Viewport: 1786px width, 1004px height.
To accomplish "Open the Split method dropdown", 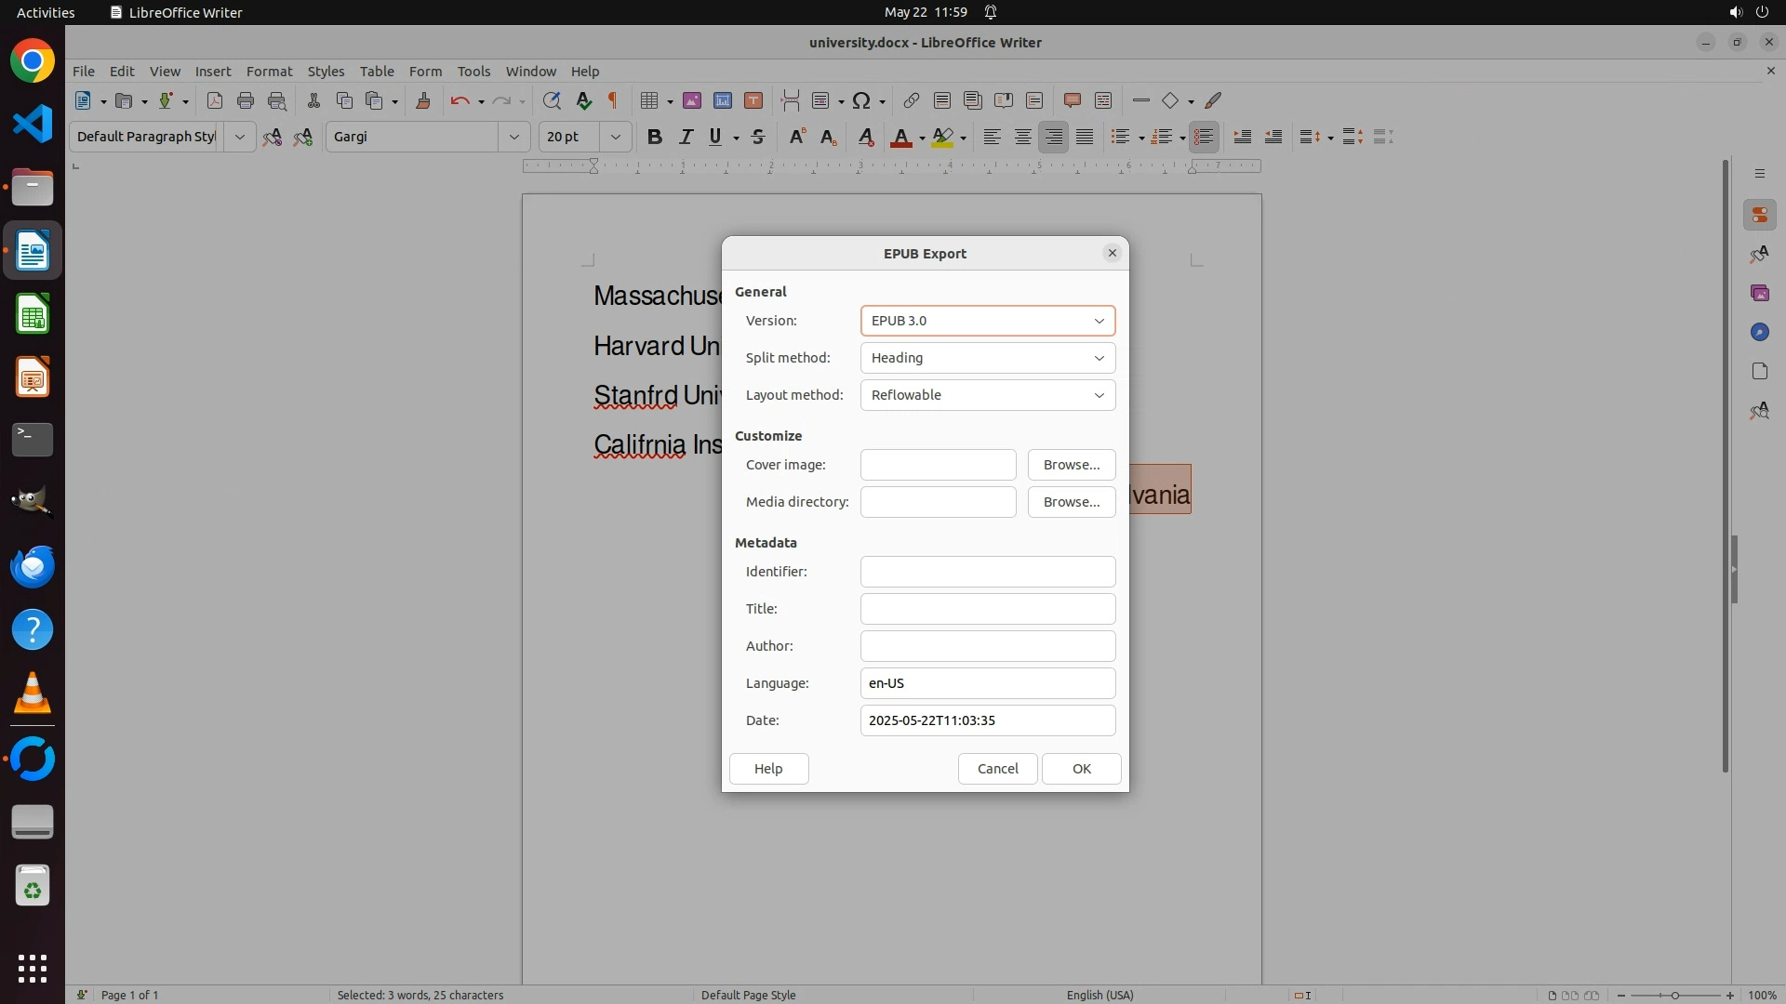I will tap(987, 358).
